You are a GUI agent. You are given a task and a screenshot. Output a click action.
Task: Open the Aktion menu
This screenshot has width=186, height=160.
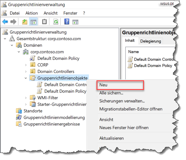tap(31, 13)
